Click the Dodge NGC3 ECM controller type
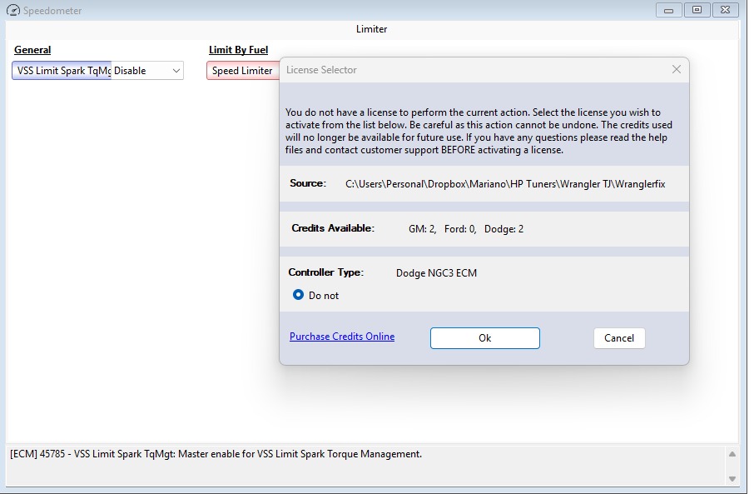The image size is (754, 494). click(x=436, y=272)
